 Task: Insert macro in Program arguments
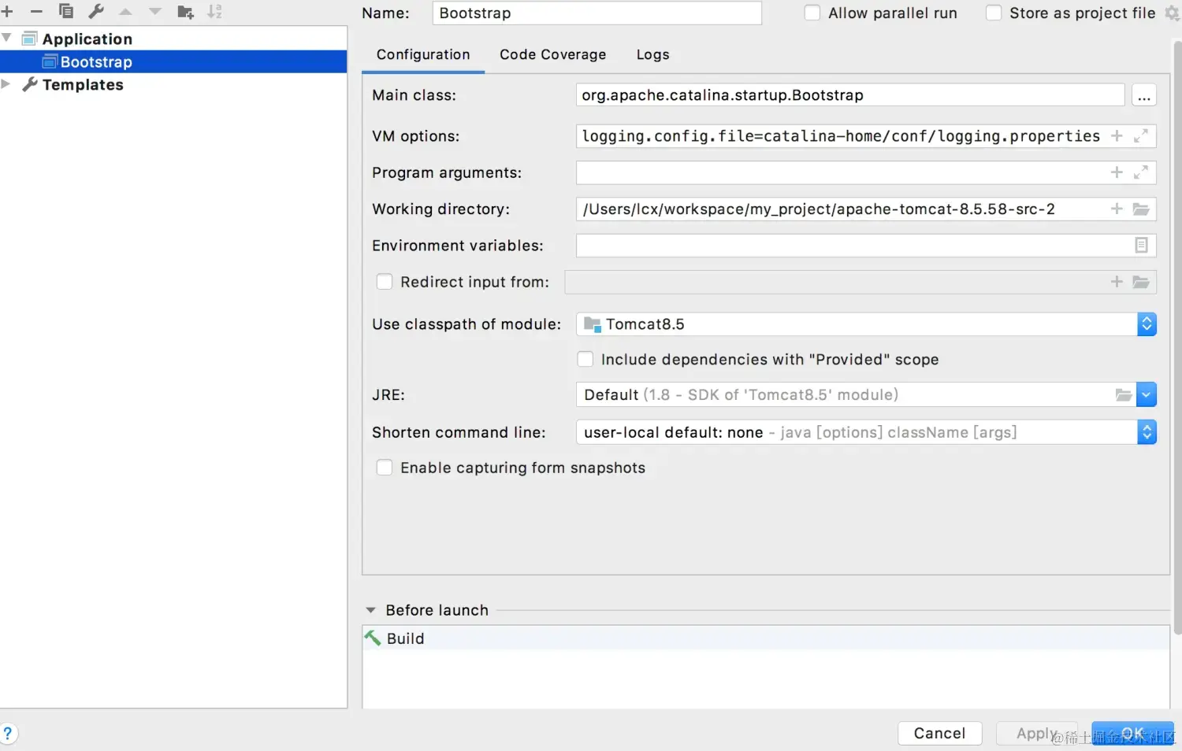click(x=1117, y=172)
